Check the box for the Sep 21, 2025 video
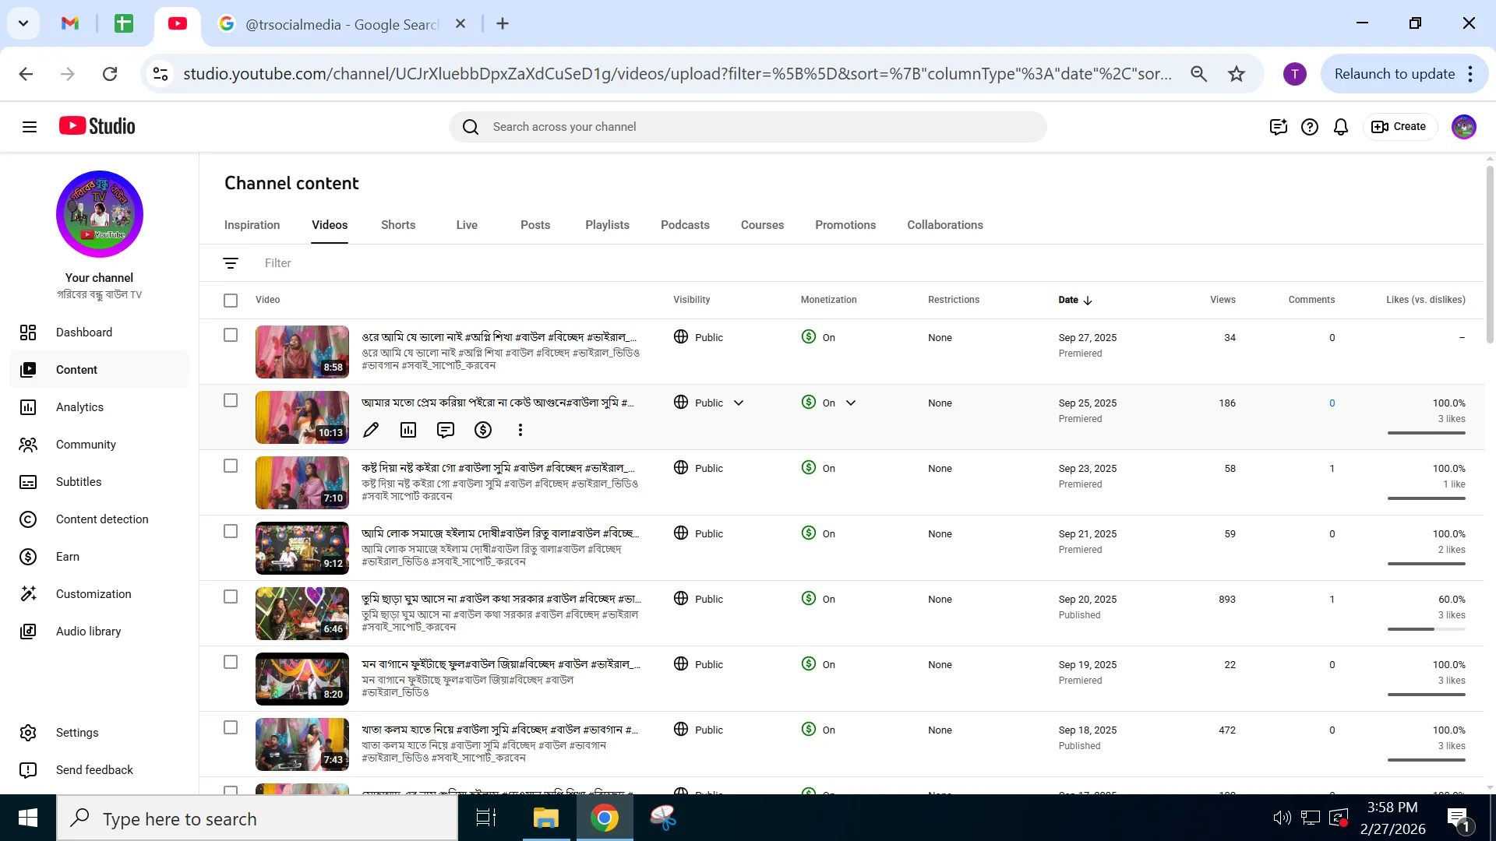The height and width of the screenshot is (841, 1496). pyautogui.click(x=231, y=531)
